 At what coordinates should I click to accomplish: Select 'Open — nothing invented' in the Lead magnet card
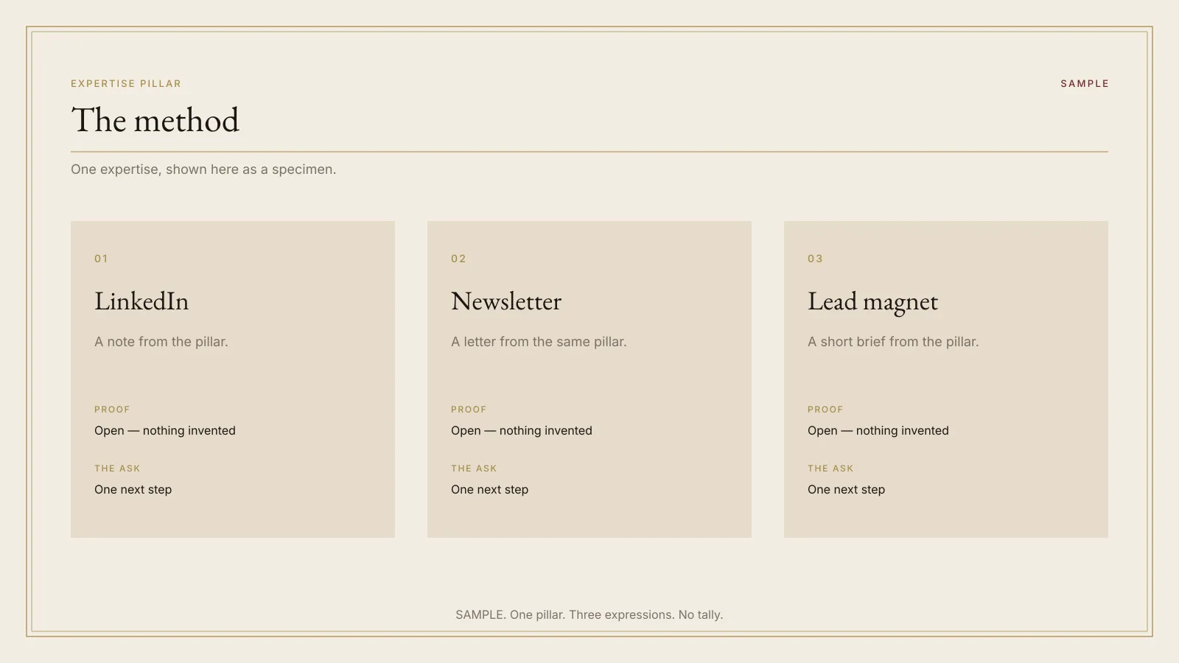click(x=878, y=431)
